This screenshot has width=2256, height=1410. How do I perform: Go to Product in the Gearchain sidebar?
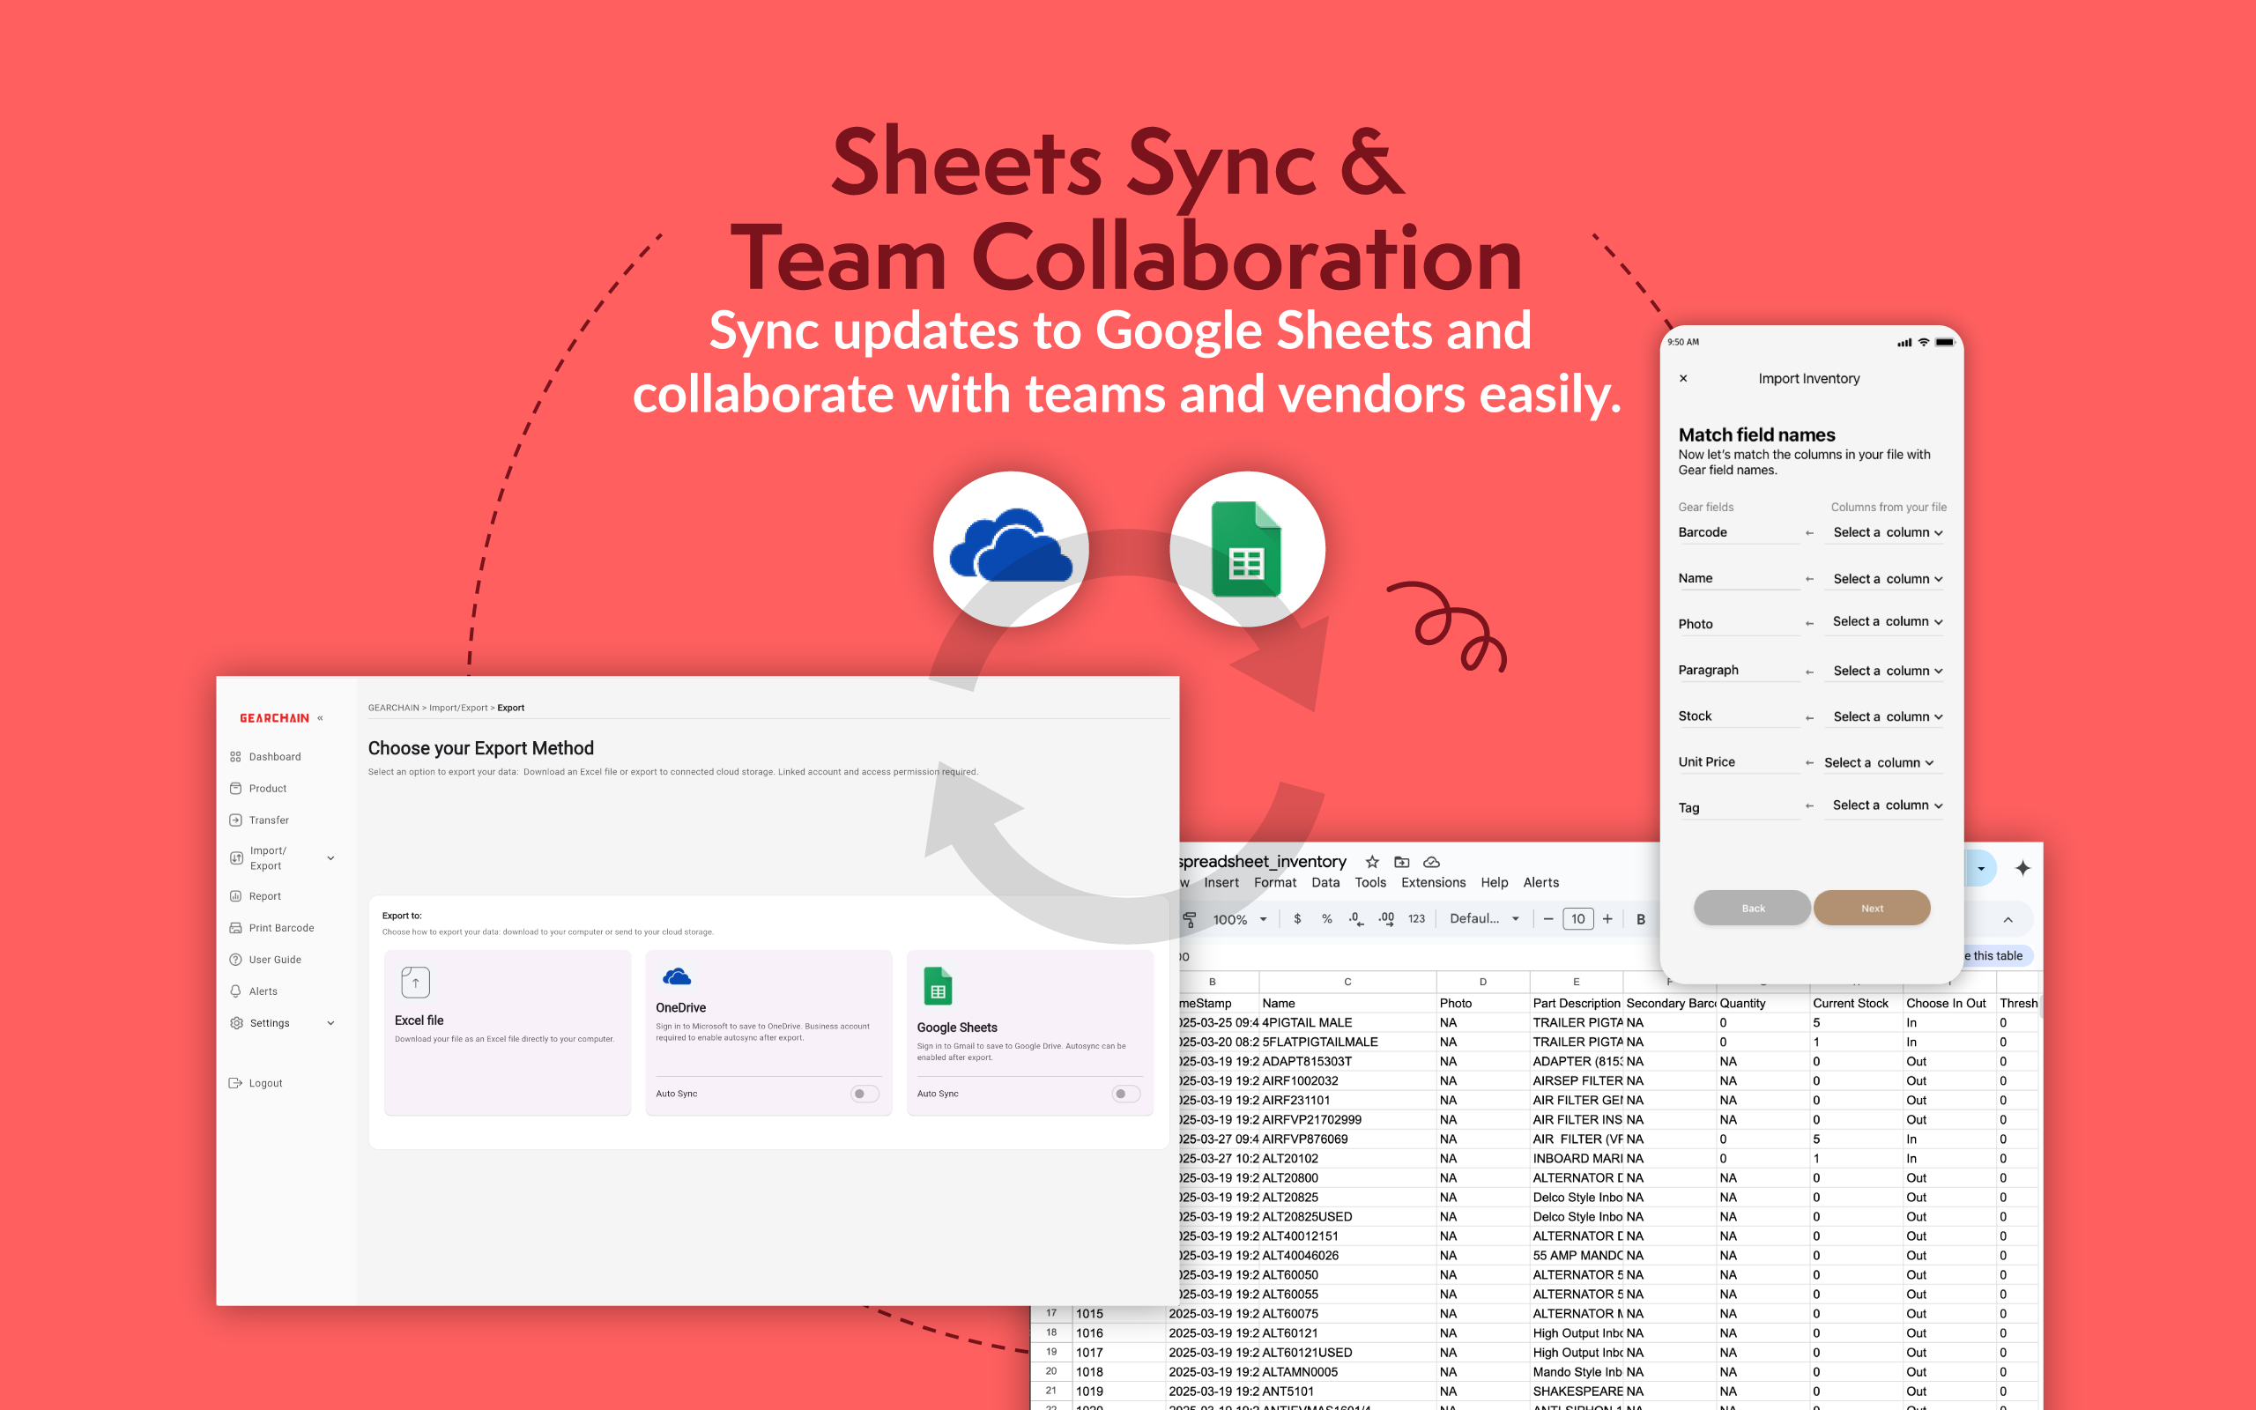pyautogui.click(x=258, y=788)
